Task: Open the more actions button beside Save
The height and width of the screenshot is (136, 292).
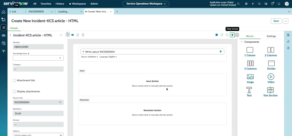Action: 285,21
